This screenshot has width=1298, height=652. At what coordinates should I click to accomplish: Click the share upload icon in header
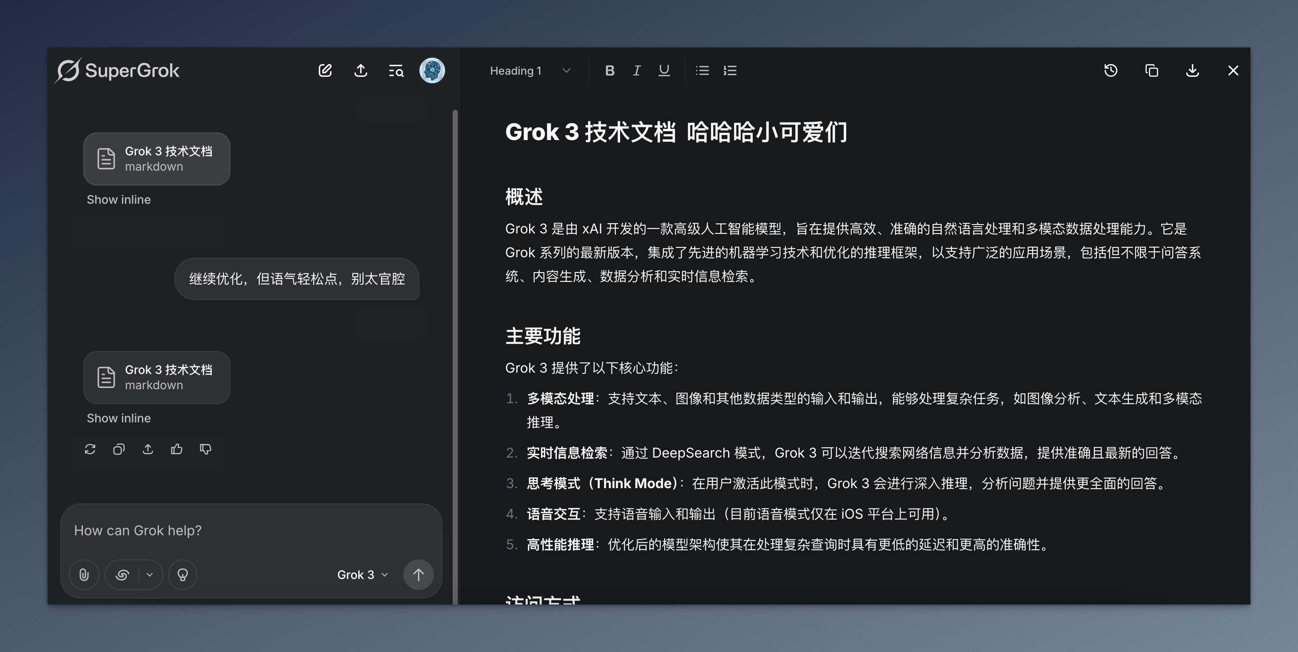(x=360, y=70)
